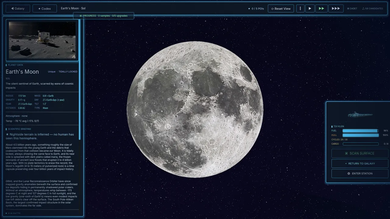
Task: Pause the simulation
Action: point(300,9)
